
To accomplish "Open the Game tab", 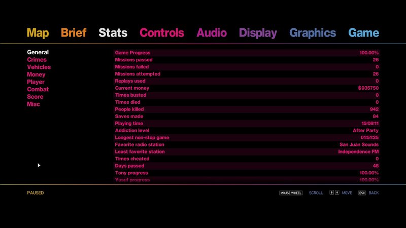I will pos(363,33).
